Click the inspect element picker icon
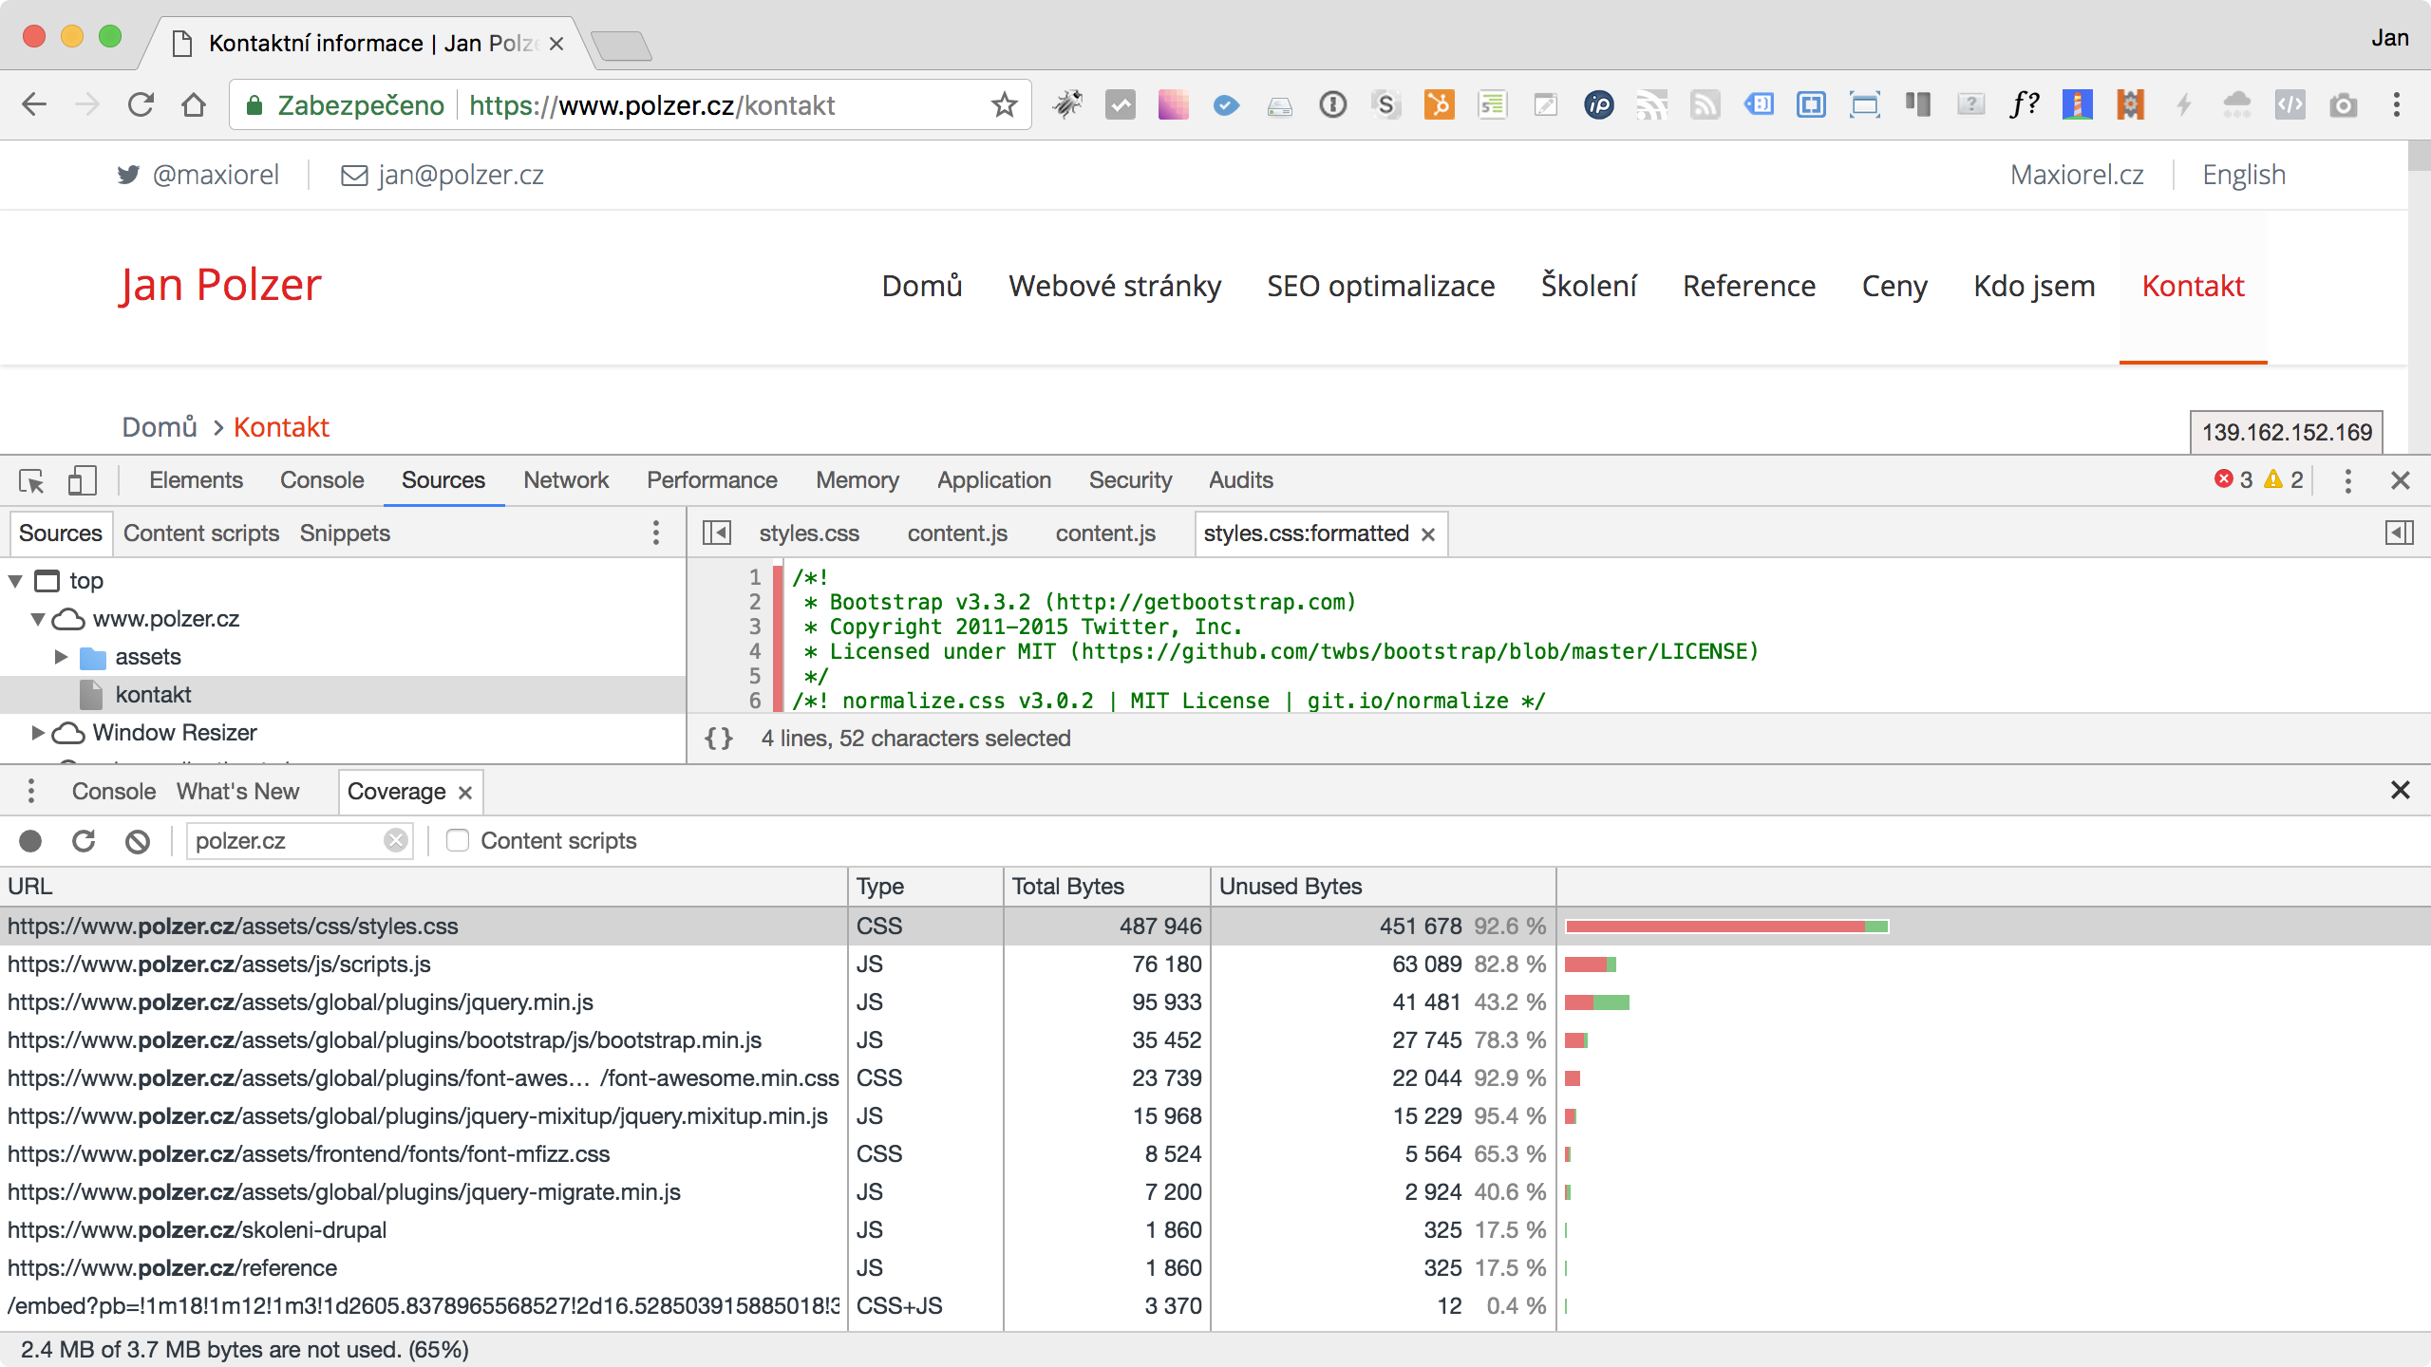 (x=31, y=480)
